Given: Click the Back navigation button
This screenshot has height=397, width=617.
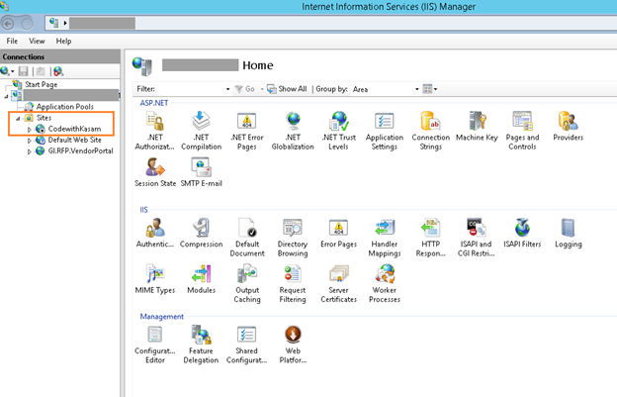Looking at the screenshot, I should click(x=7, y=24).
